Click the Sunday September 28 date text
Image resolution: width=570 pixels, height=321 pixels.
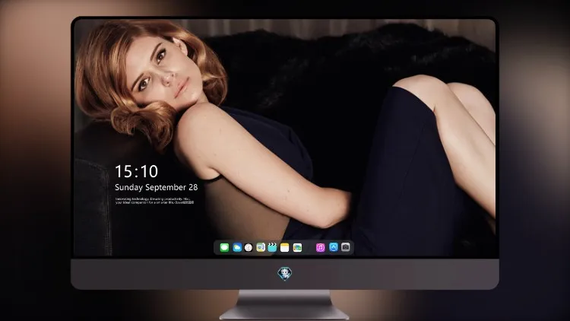pos(157,187)
